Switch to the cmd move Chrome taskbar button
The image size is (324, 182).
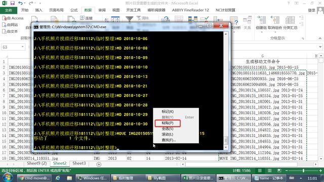(x=34, y=178)
